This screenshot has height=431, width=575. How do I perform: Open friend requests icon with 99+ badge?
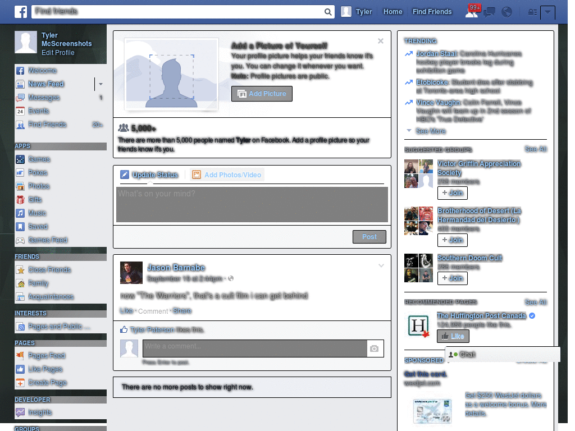tap(472, 11)
